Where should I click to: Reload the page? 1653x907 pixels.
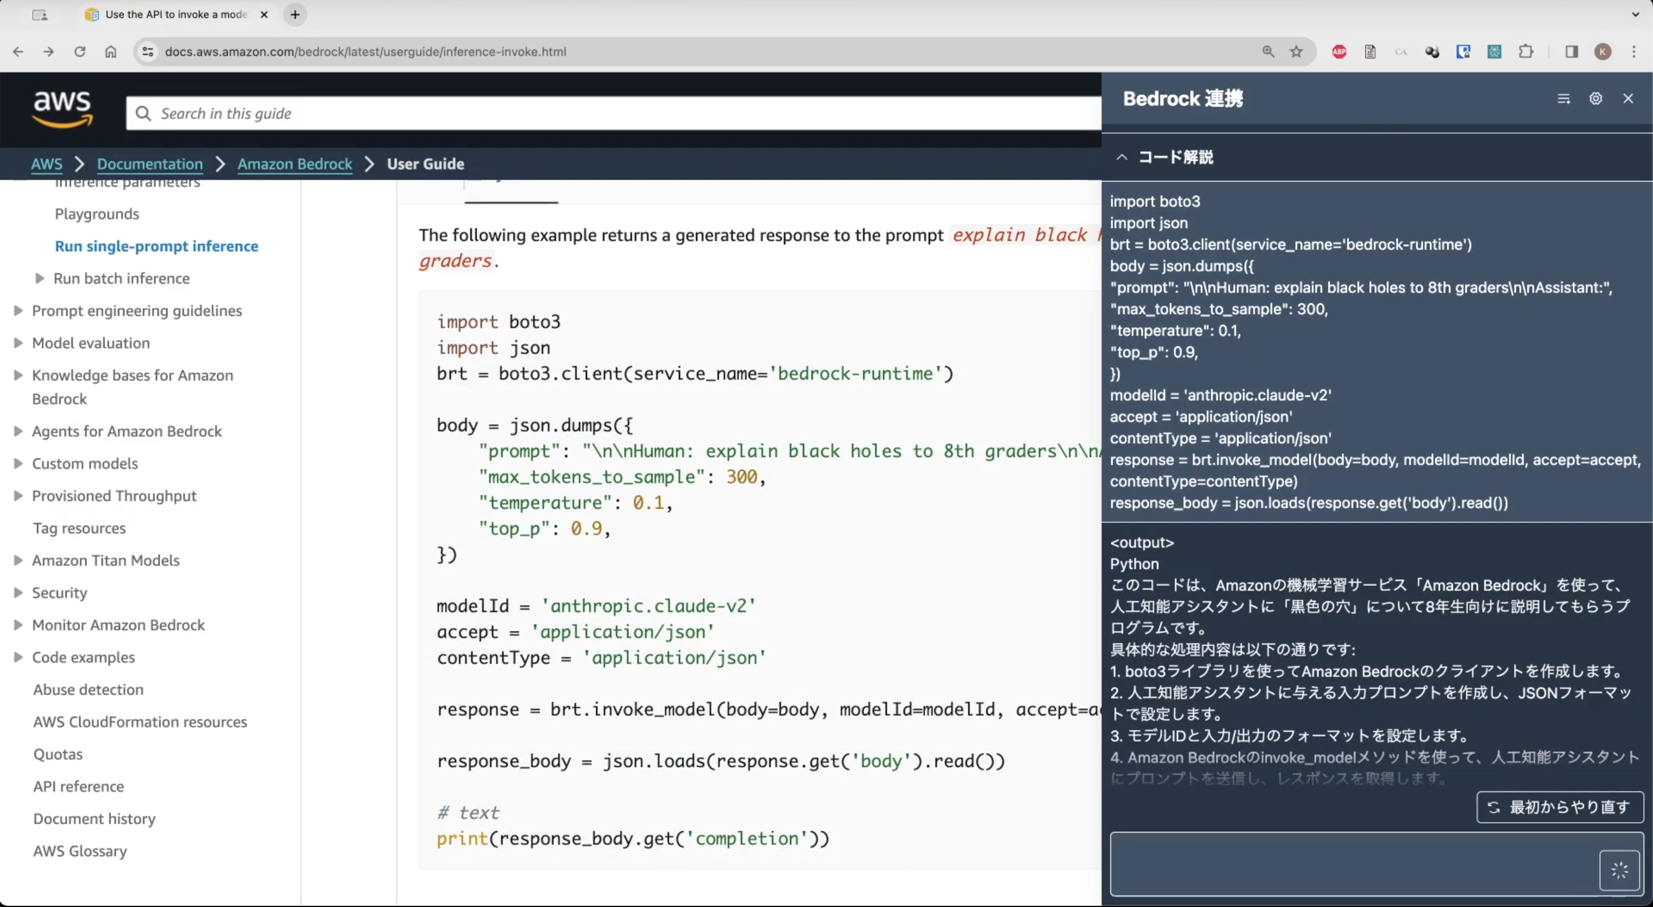click(x=80, y=52)
